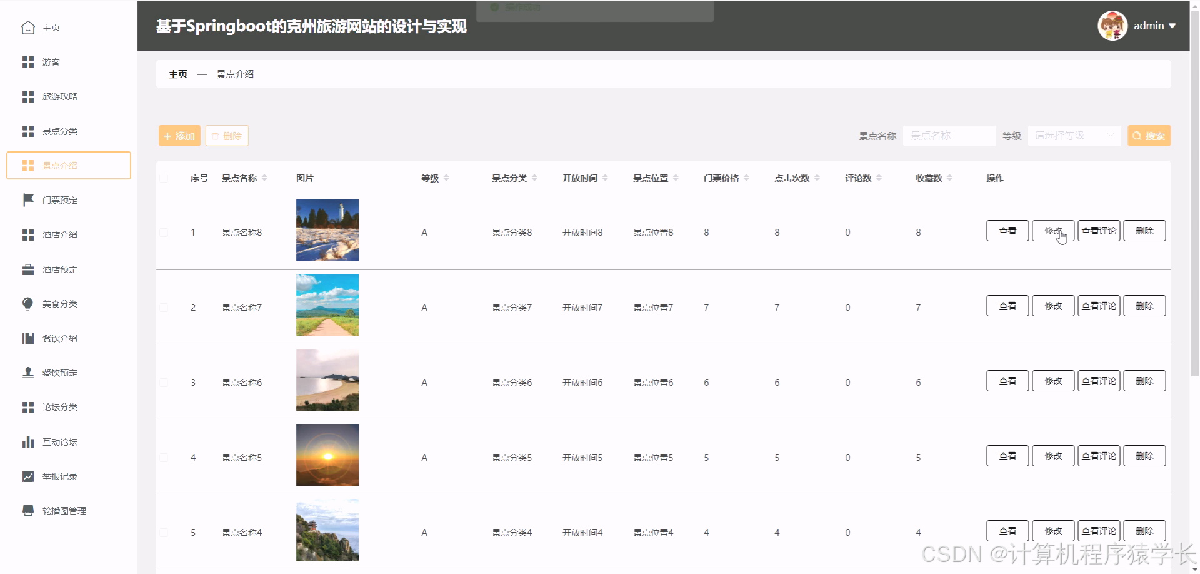Click 查看评论 for 景点名称7
Screen dimensions: 1200x574
tap(1098, 306)
